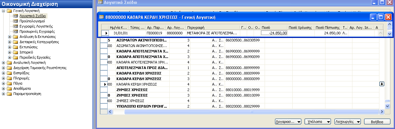The width and height of the screenshot is (395, 129).
Task: Select the Περιοδικές Εργασίες folder icon
Action: pyautogui.click(x=16, y=57)
